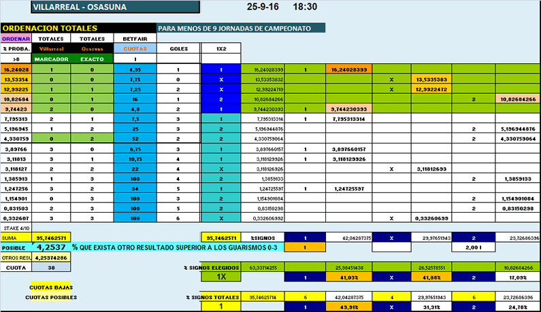This screenshot has width=541, height=312.
Task: Click the kickoff time 18:30
Action: tap(305, 7)
